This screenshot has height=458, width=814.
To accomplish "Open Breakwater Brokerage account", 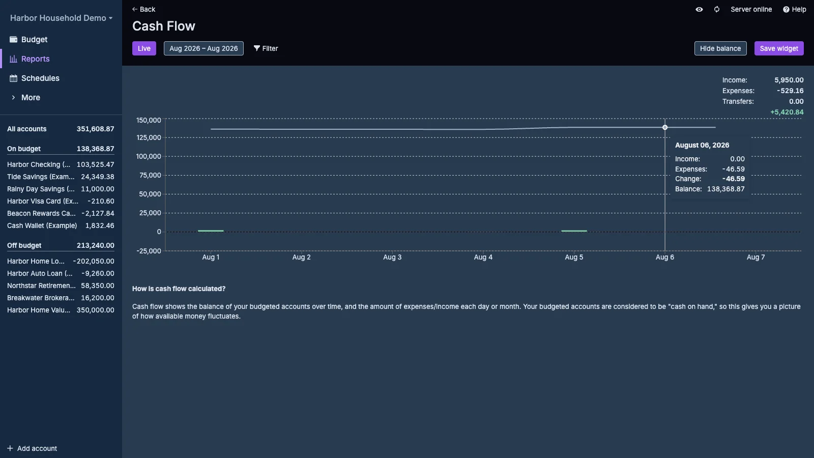I will click(61, 298).
